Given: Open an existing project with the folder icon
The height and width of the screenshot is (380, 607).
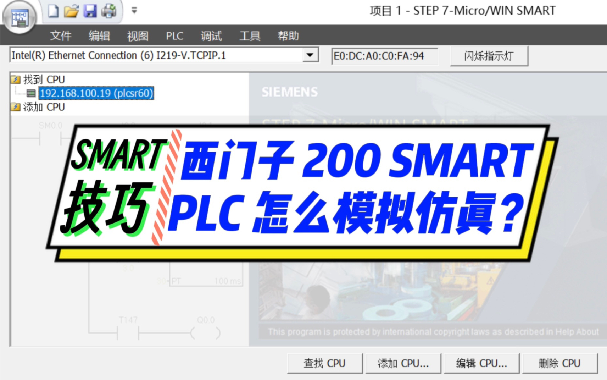Looking at the screenshot, I should pyautogui.click(x=71, y=10).
